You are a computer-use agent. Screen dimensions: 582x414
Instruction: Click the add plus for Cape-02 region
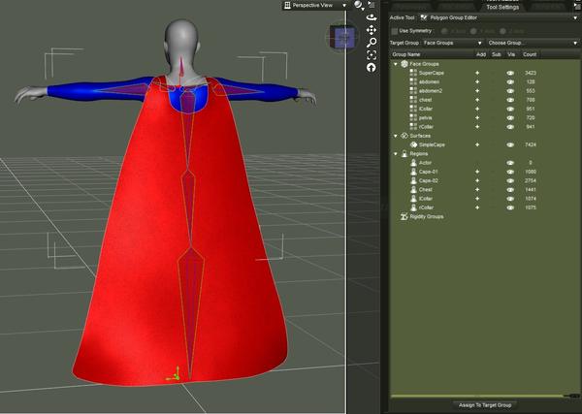pyautogui.click(x=477, y=180)
